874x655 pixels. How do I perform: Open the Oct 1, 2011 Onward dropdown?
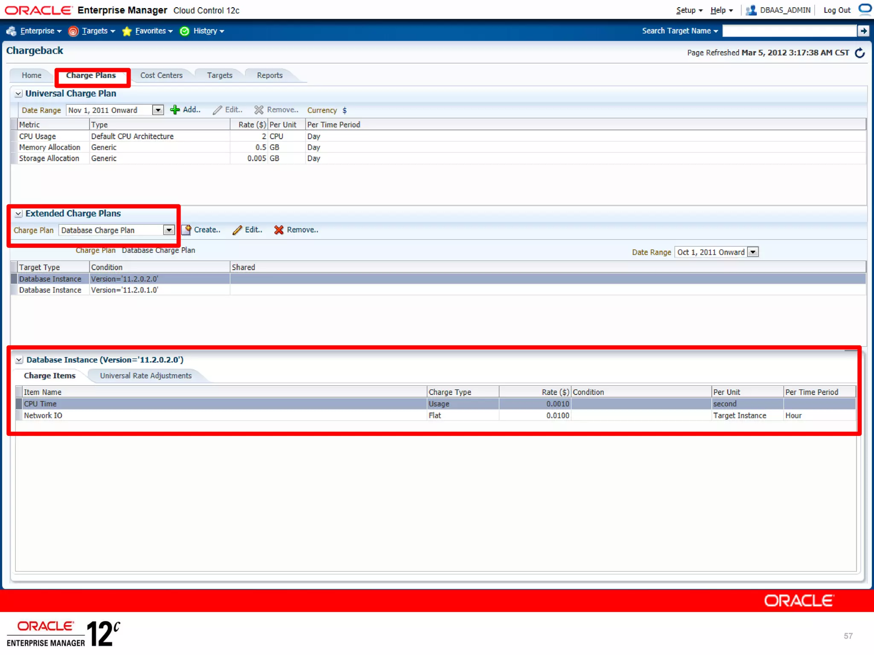pos(753,252)
